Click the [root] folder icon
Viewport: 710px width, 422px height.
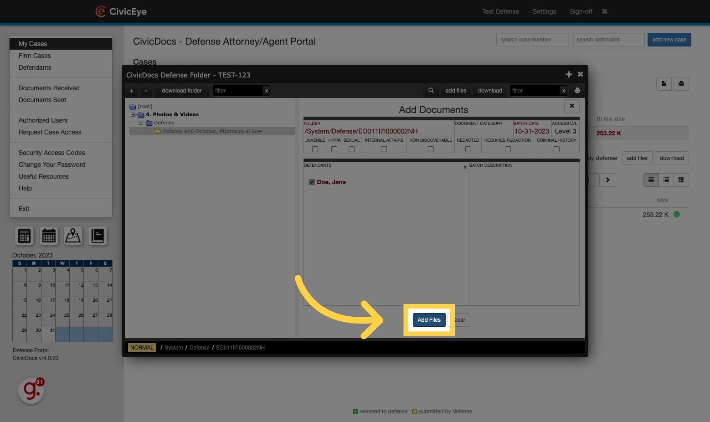click(x=133, y=107)
